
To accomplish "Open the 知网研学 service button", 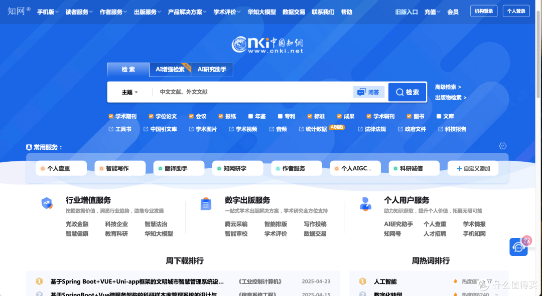I will click(x=237, y=168).
